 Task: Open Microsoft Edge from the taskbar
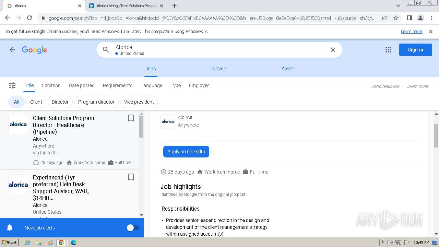tap(73, 243)
